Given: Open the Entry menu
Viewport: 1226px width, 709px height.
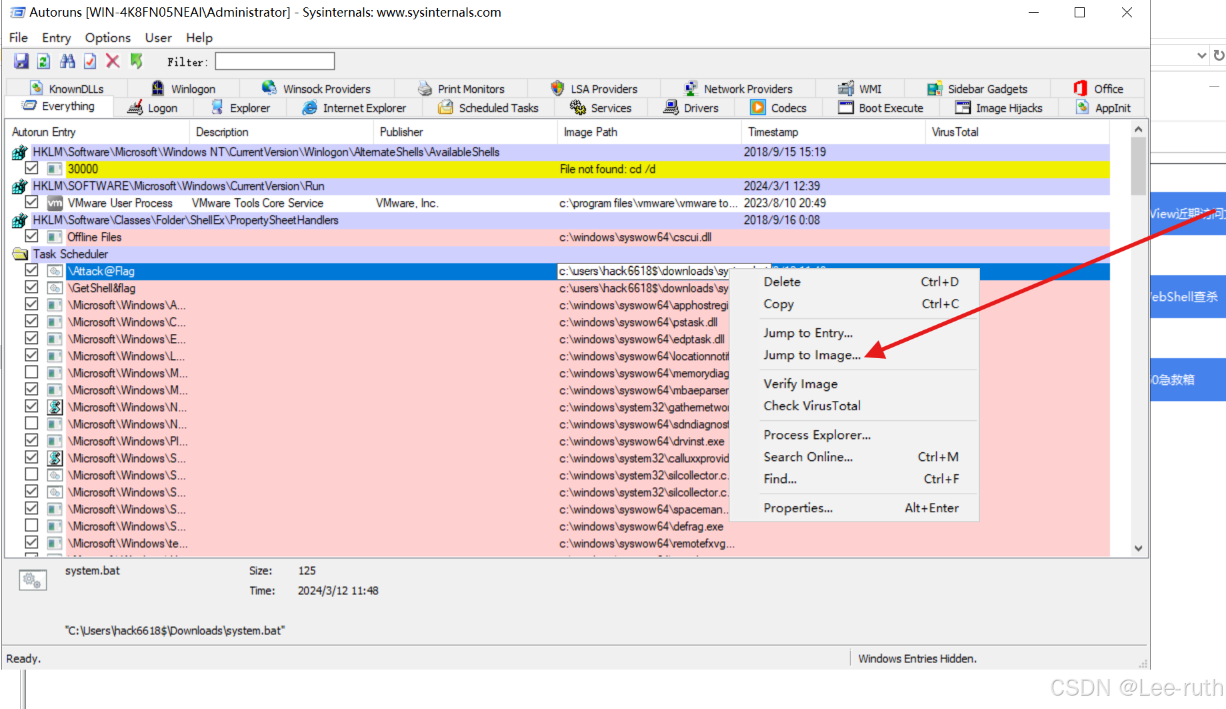Looking at the screenshot, I should 56,37.
